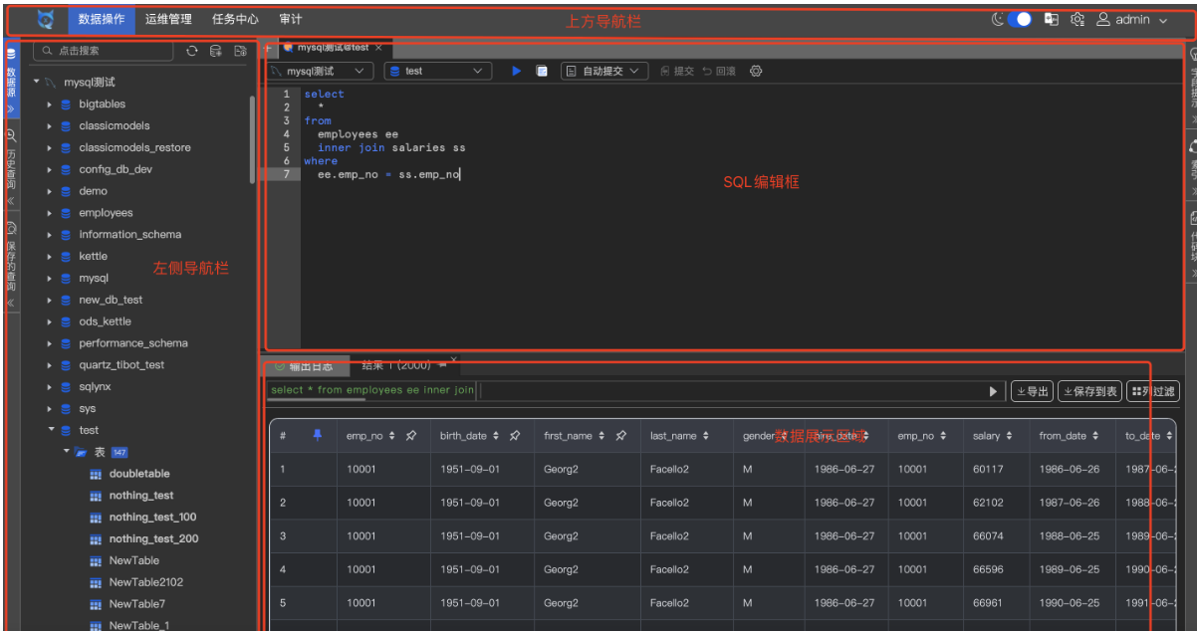Screen dimensions: 1197x632
Task: Expand the employees database node
Action: [49, 213]
